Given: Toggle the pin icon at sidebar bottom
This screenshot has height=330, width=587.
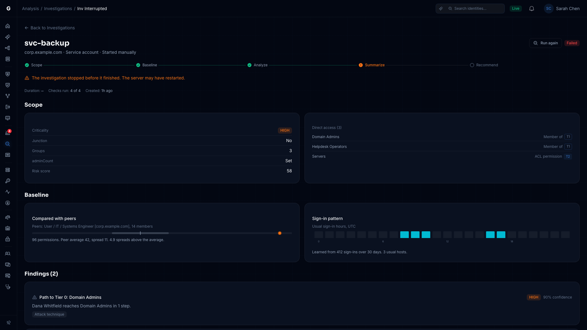Looking at the screenshot, I should [x=9, y=323].
